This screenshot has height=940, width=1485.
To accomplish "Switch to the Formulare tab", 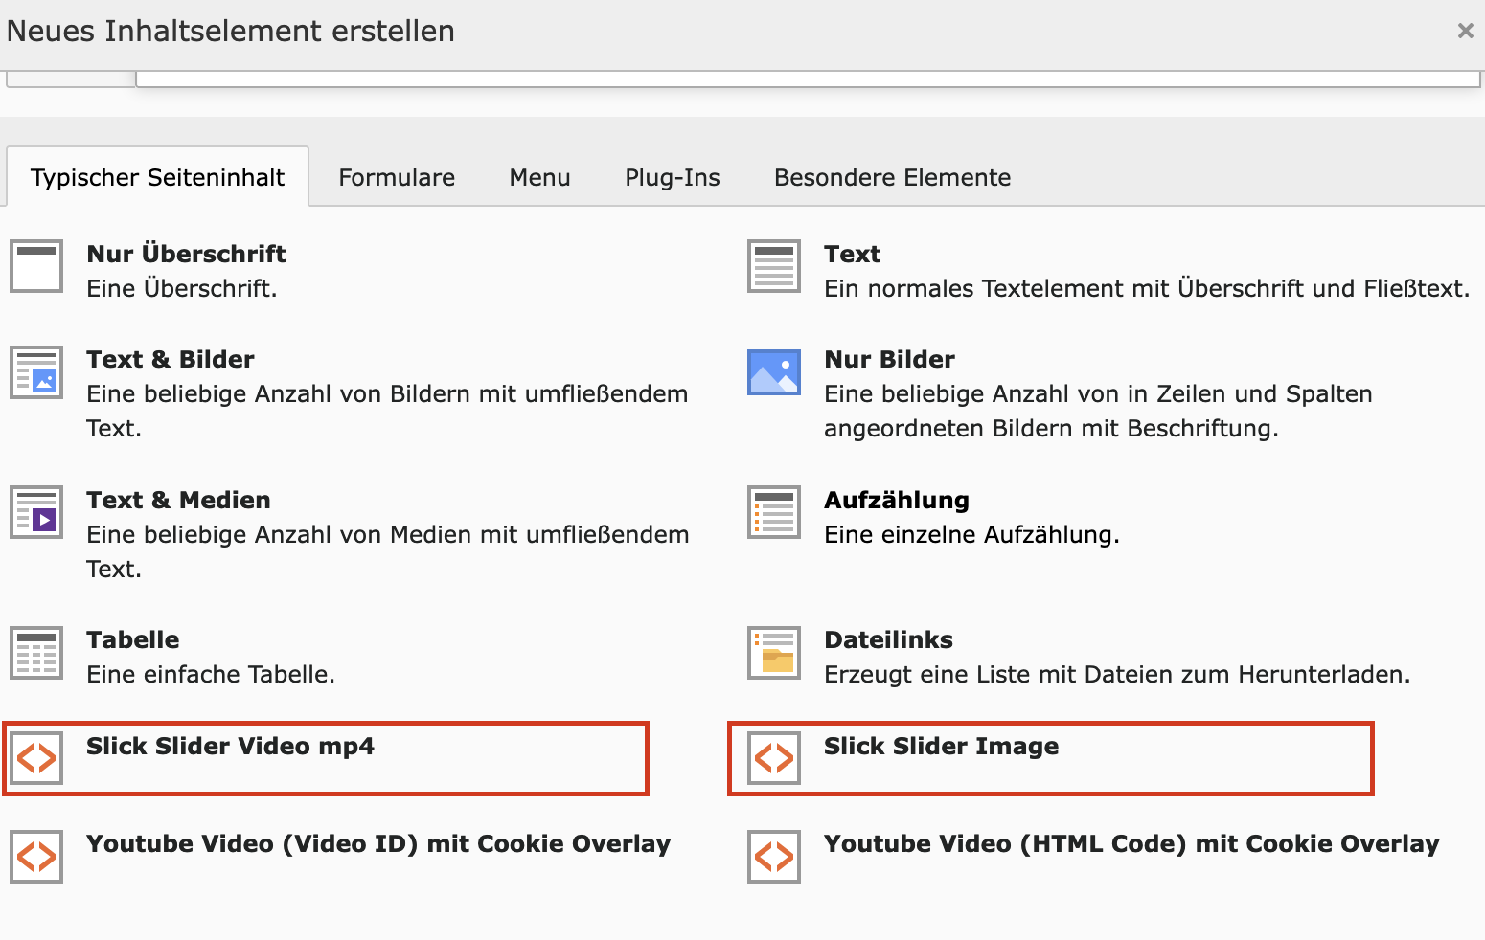I will 397,178.
